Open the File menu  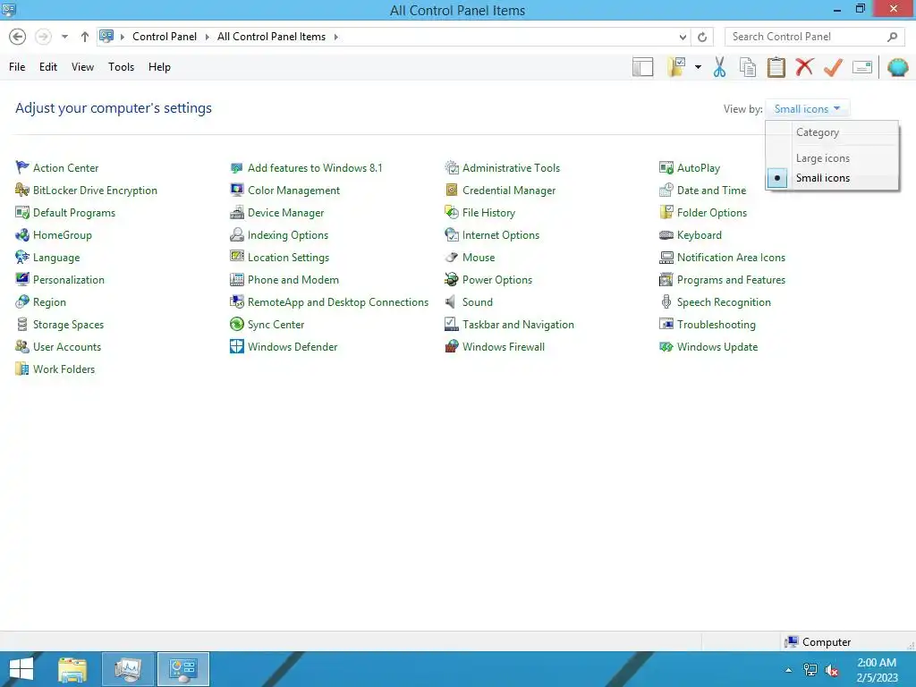(17, 67)
